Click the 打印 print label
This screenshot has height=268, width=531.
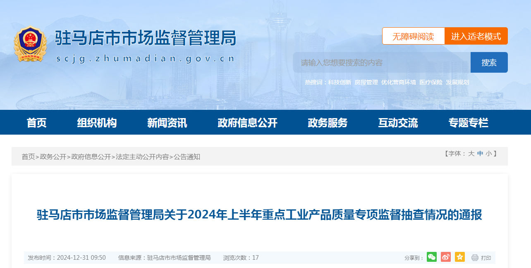486,258
